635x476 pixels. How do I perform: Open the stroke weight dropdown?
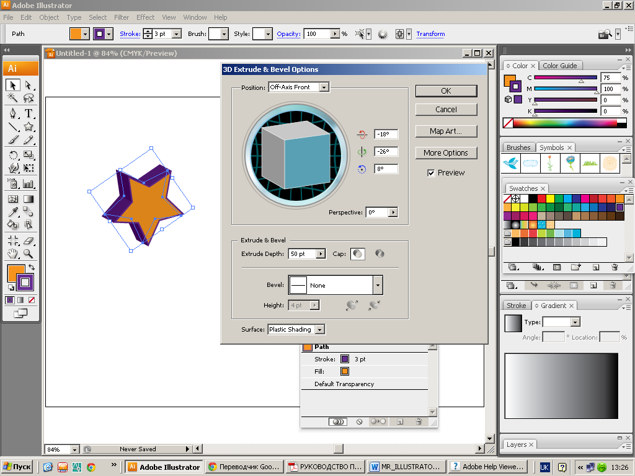[177, 34]
